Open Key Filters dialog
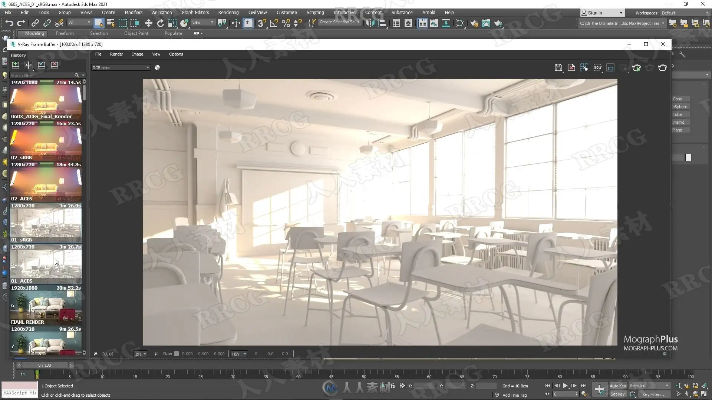The height and width of the screenshot is (400, 712). (x=654, y=394)
